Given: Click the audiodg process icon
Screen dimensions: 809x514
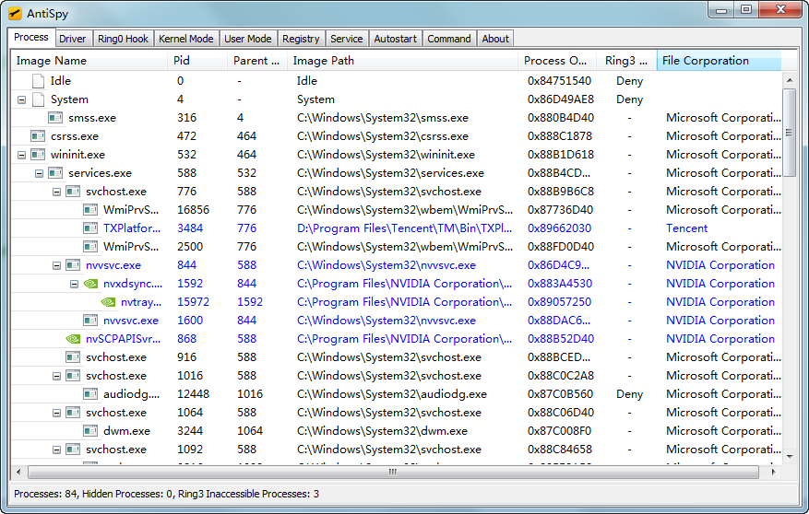Looking at the screenshot, I should pyautogui.click(x=90, y=394).
